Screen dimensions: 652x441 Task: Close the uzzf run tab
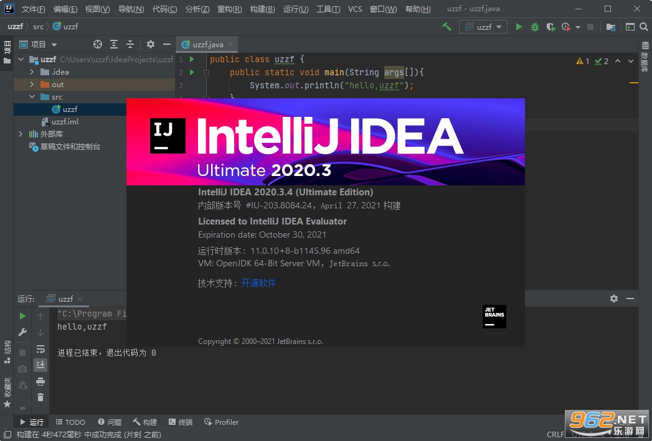(x=80, y=299)
